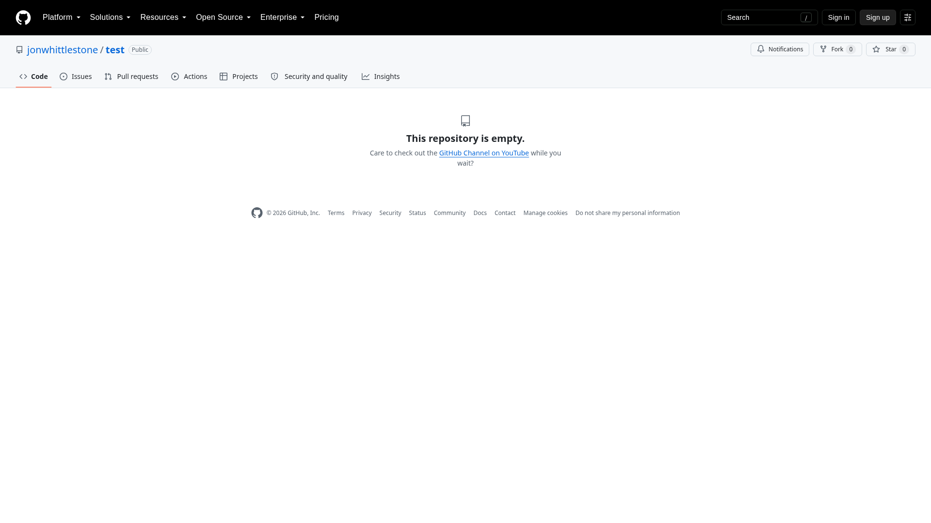Open the Pull requests tab

(131, 77)
